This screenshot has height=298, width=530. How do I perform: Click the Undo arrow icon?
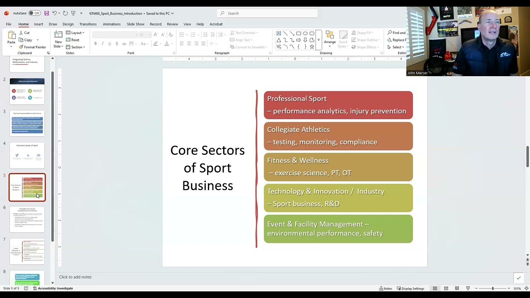(54, 13)
